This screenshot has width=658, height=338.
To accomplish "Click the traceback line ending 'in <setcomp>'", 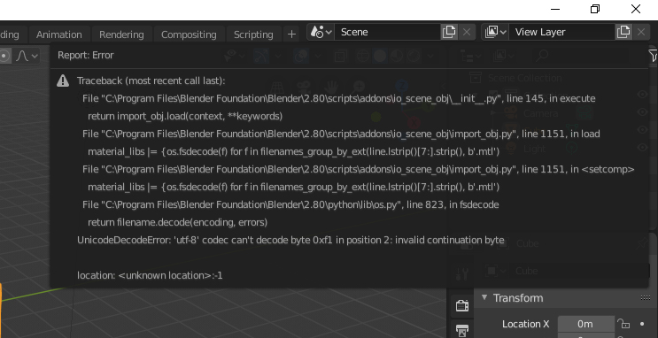I will point(358,169).
